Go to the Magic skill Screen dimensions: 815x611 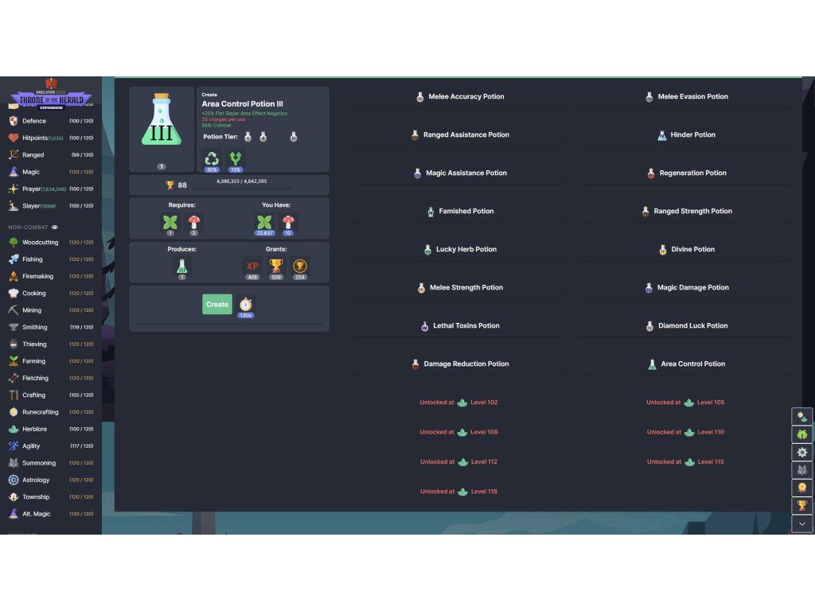(x=51, y=172)
